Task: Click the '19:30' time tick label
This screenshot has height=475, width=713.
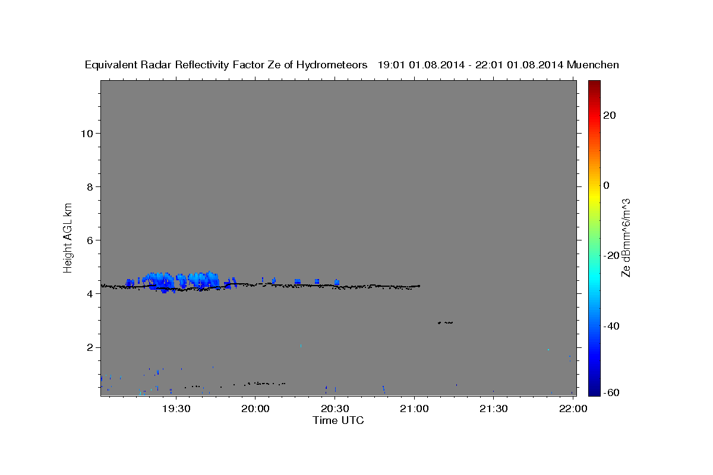Action: [176, 408]
